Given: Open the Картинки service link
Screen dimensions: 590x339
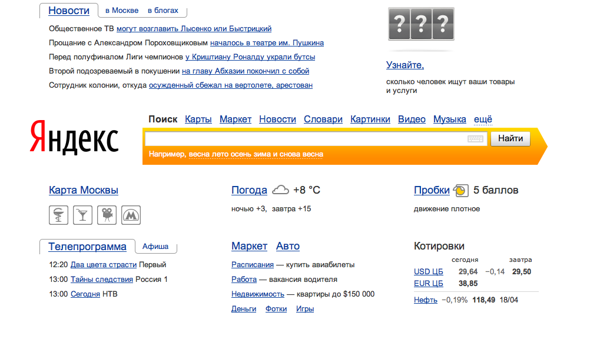Looking at the screenshot, I should pos(370,119).
